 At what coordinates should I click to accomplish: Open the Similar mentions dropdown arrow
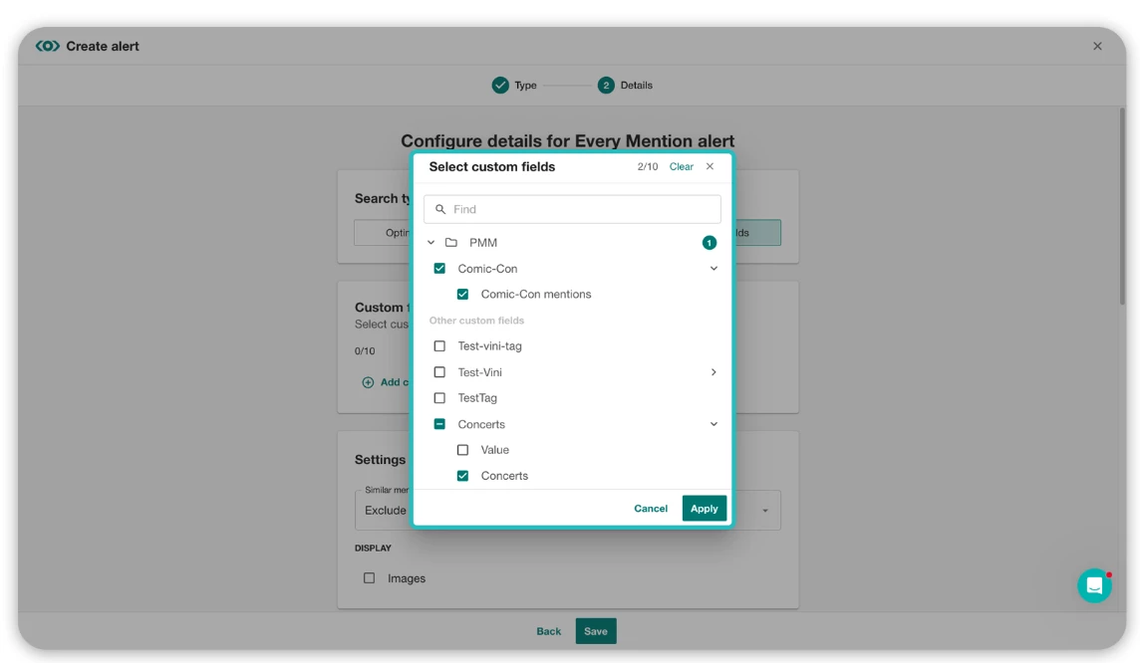coord(765,511)
